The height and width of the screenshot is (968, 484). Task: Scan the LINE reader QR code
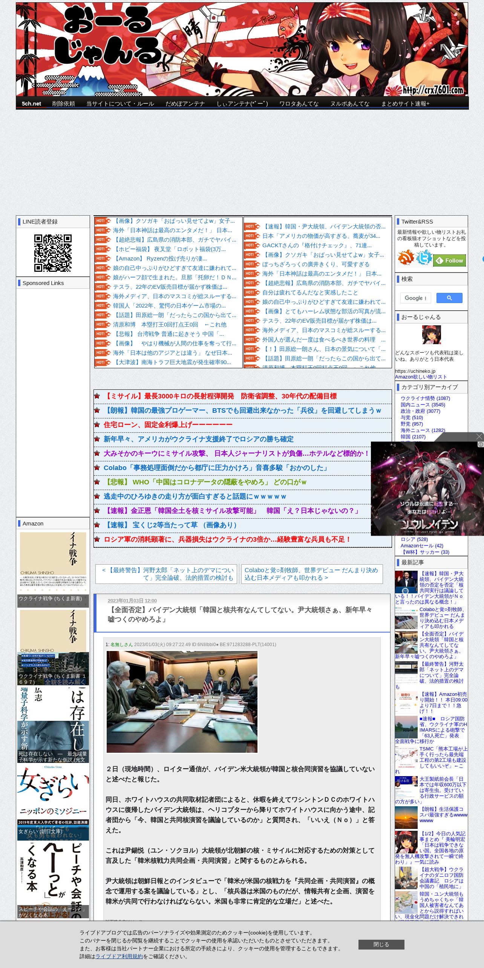(53, 253)
